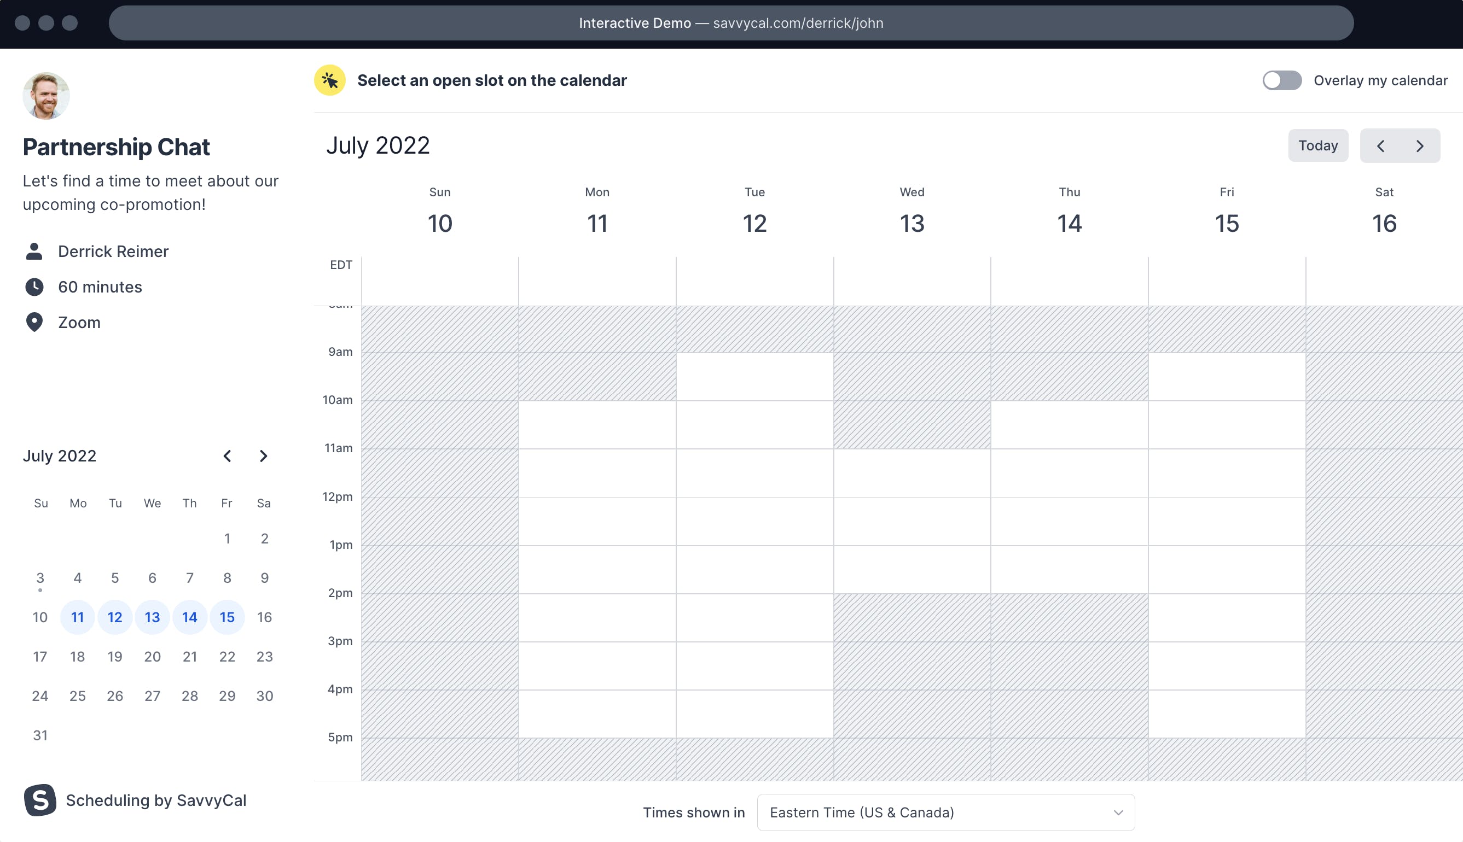
Task: Click the location pin icon next to Zoom
Action: click(34, 322)
